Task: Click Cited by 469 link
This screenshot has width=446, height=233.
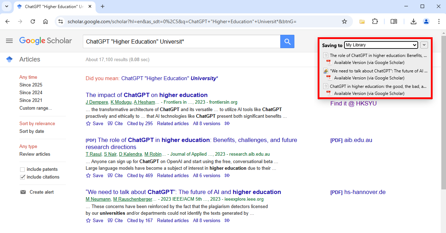Action: click(140, 176)
